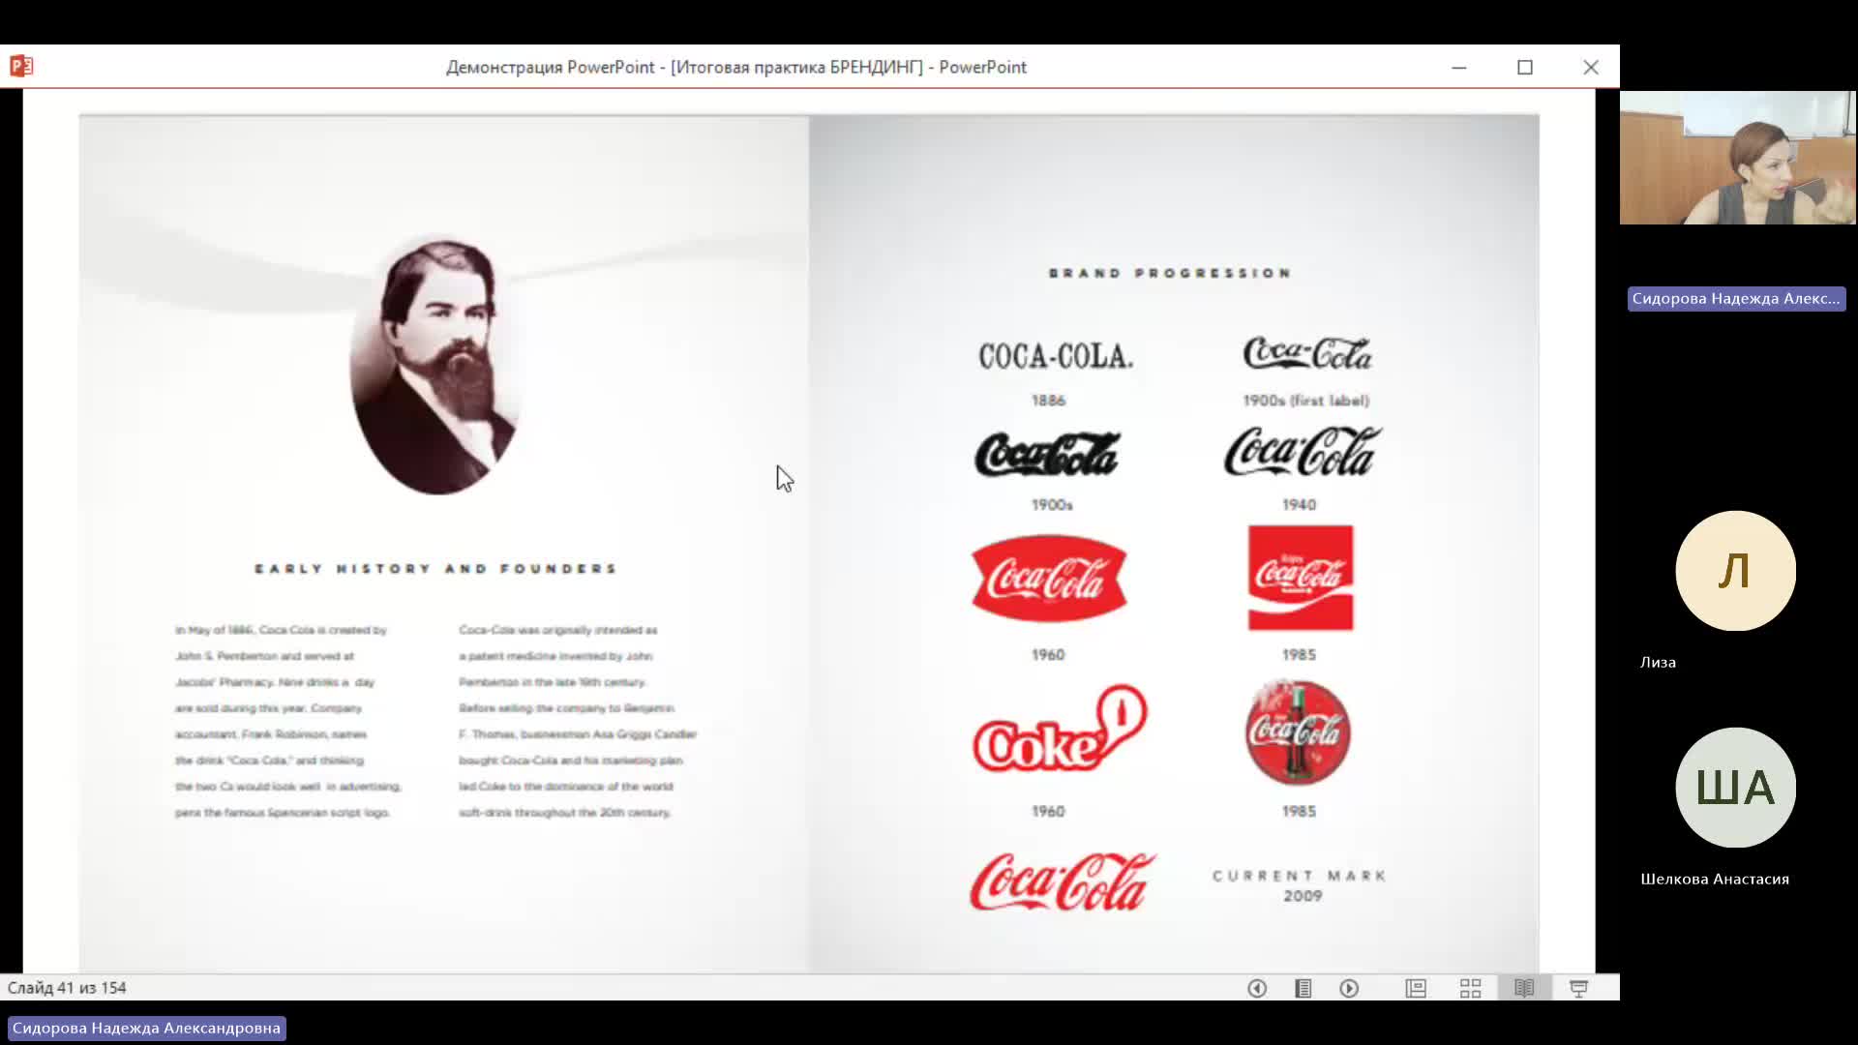Click the 'Слайд 41 из 154' status text
This screenshot has height=1045, width=1858.
(x=67, y=988)
